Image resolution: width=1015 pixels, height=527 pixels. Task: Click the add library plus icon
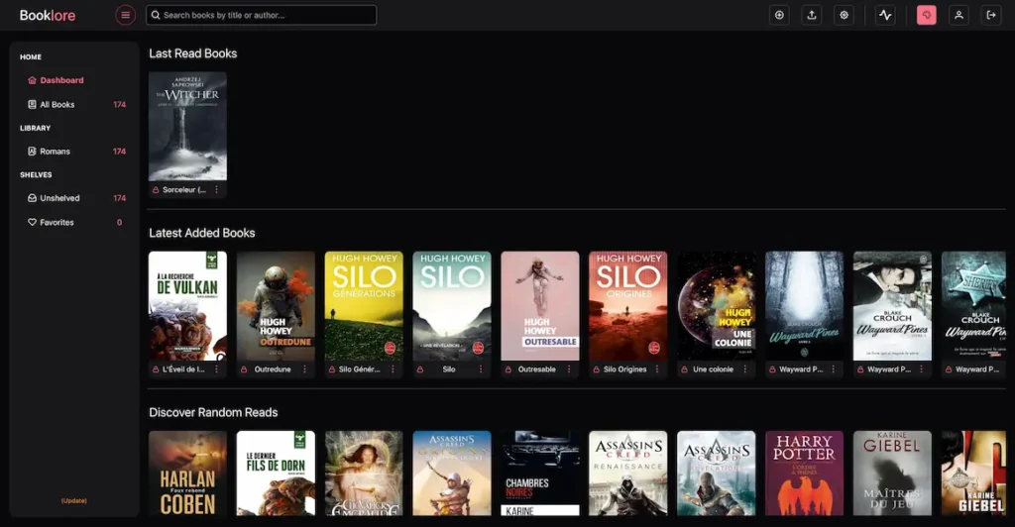pyautogui.click(x=779, y=15)
